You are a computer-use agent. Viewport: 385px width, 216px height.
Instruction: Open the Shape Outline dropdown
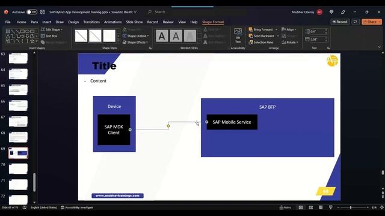(x=135, y=36)
